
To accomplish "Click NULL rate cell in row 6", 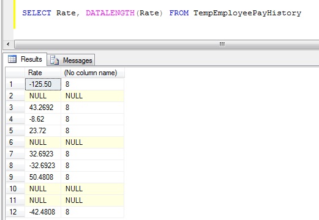I will click(x=43, y=142).
